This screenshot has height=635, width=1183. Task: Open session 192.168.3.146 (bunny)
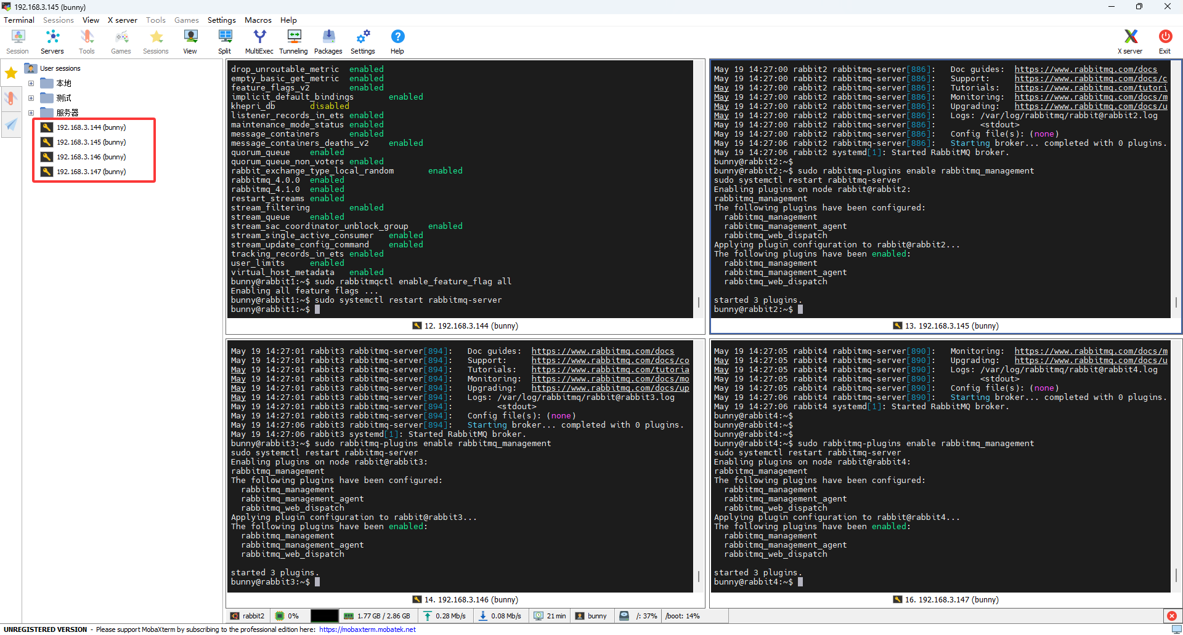pos(84,157)
